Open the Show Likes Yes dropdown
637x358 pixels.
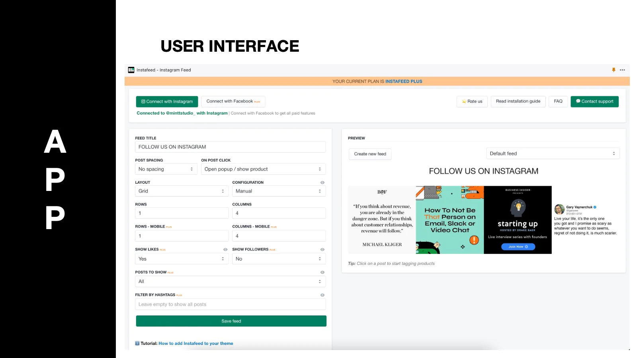point(182,259)
